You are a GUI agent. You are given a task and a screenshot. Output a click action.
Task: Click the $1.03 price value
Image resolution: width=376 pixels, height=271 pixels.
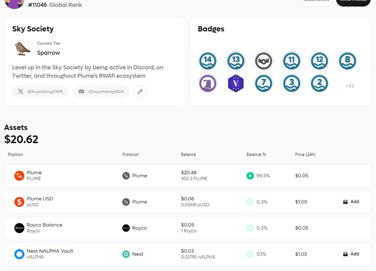(x=301, y=254)
